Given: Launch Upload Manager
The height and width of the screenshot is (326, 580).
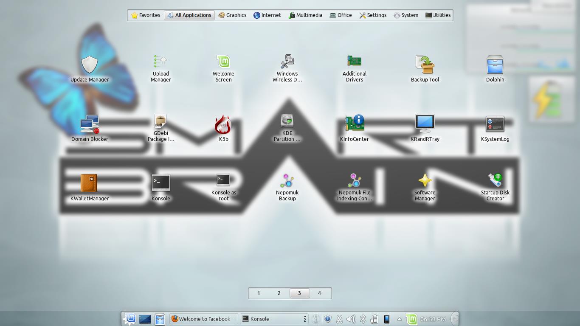Looking at the screenshot, I should click(160, 68).
